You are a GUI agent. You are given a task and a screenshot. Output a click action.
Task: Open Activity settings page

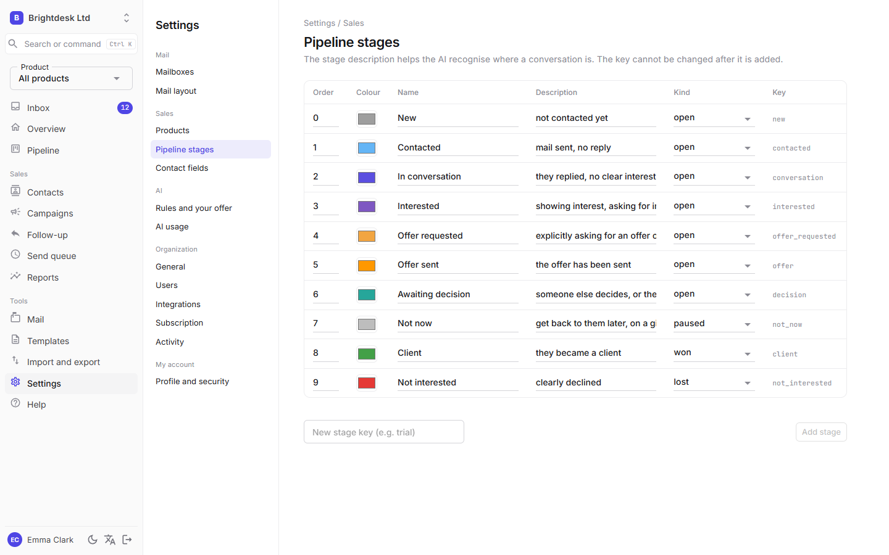click(x=211, y=342)
